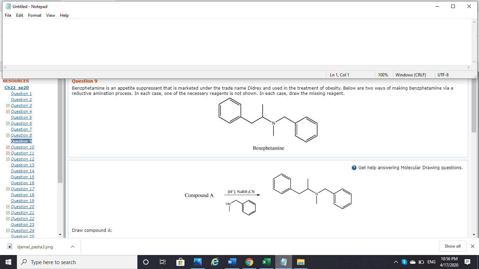
Task: Click the Type here to search box
Action: coord(77,262)
